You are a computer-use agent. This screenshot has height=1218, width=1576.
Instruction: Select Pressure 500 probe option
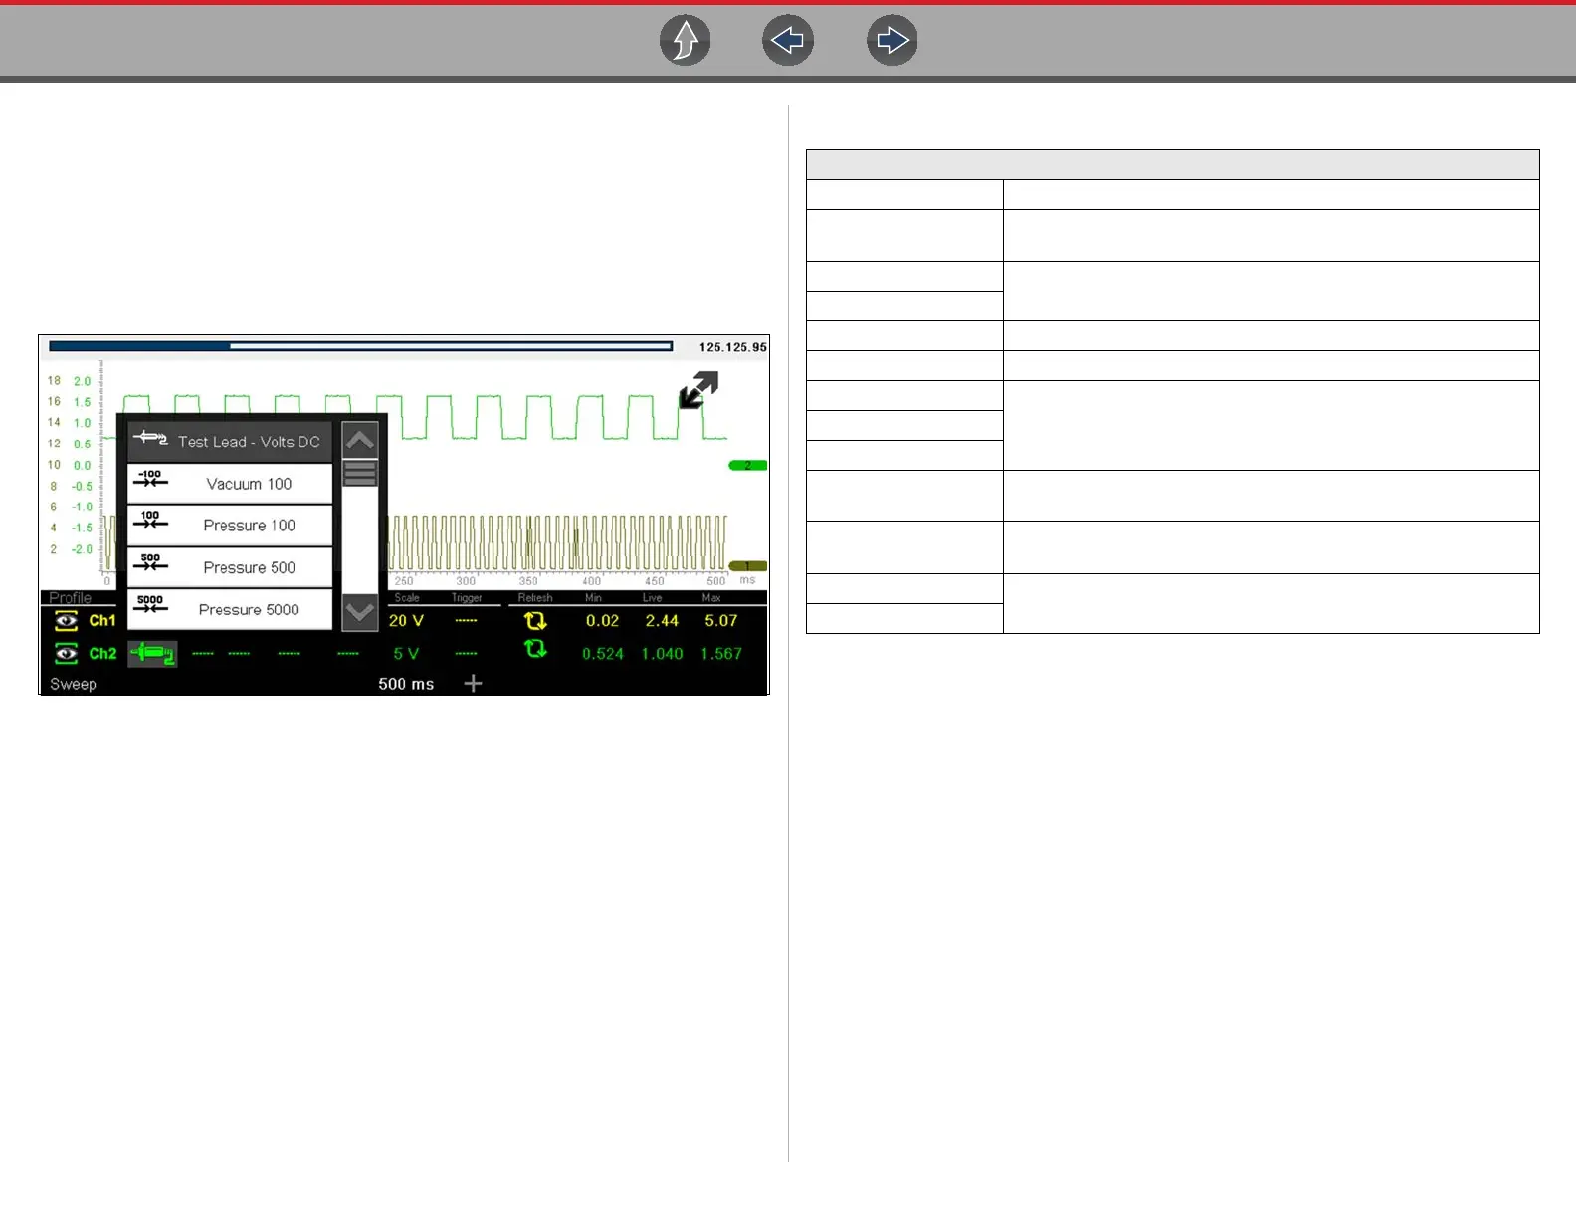click(230, 567)
